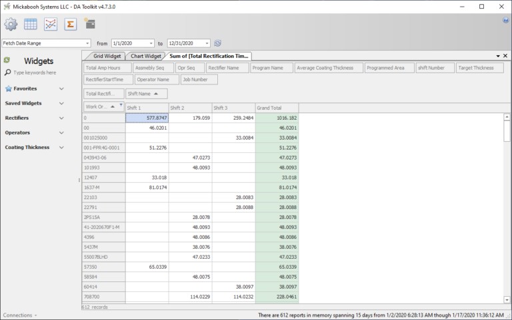This screenshot has width=512, height=320.
Task: Select the Sum of Total Rectification Time tab
Action: click(x=209, y=56)
